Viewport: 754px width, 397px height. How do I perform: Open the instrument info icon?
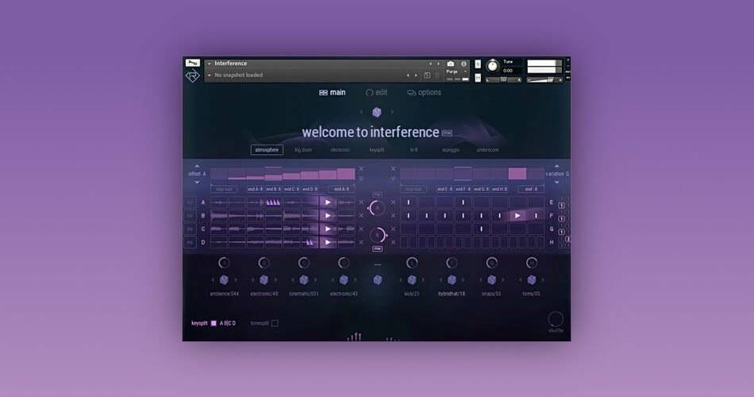click(464, 64)
